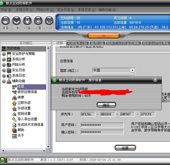
Task: Switch to the 程序访问网络策略 tab
Action: [156, 43]
